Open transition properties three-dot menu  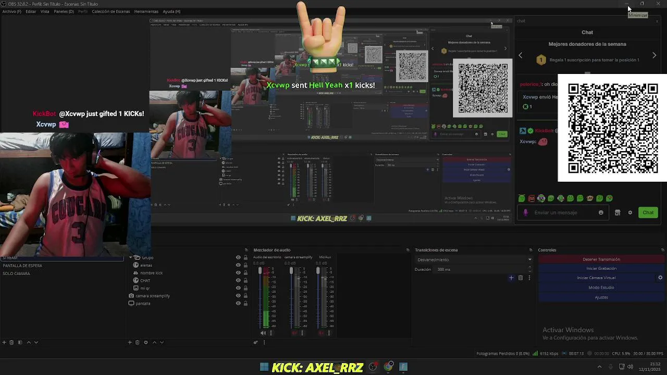[x=529, y=278]
